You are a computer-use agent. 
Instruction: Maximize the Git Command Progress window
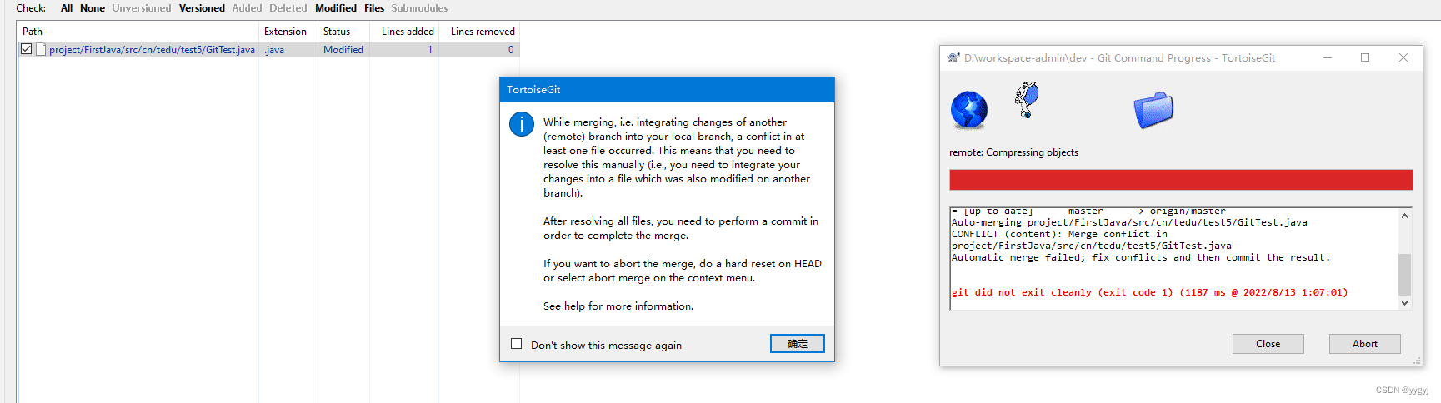1365,57
